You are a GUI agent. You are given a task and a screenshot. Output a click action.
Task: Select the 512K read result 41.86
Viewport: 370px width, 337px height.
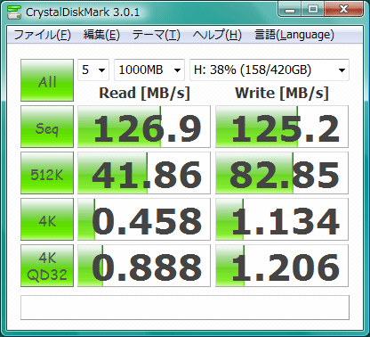(144, 173)
